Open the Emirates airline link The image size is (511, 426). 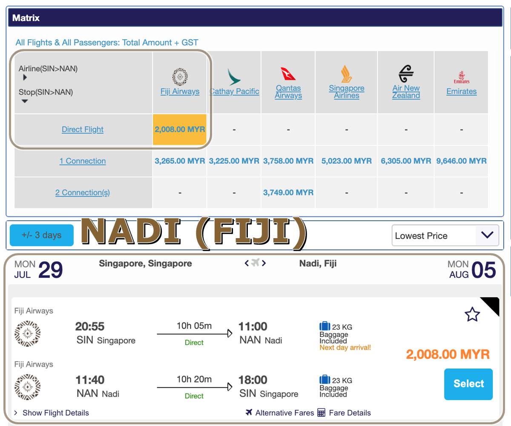462,91
